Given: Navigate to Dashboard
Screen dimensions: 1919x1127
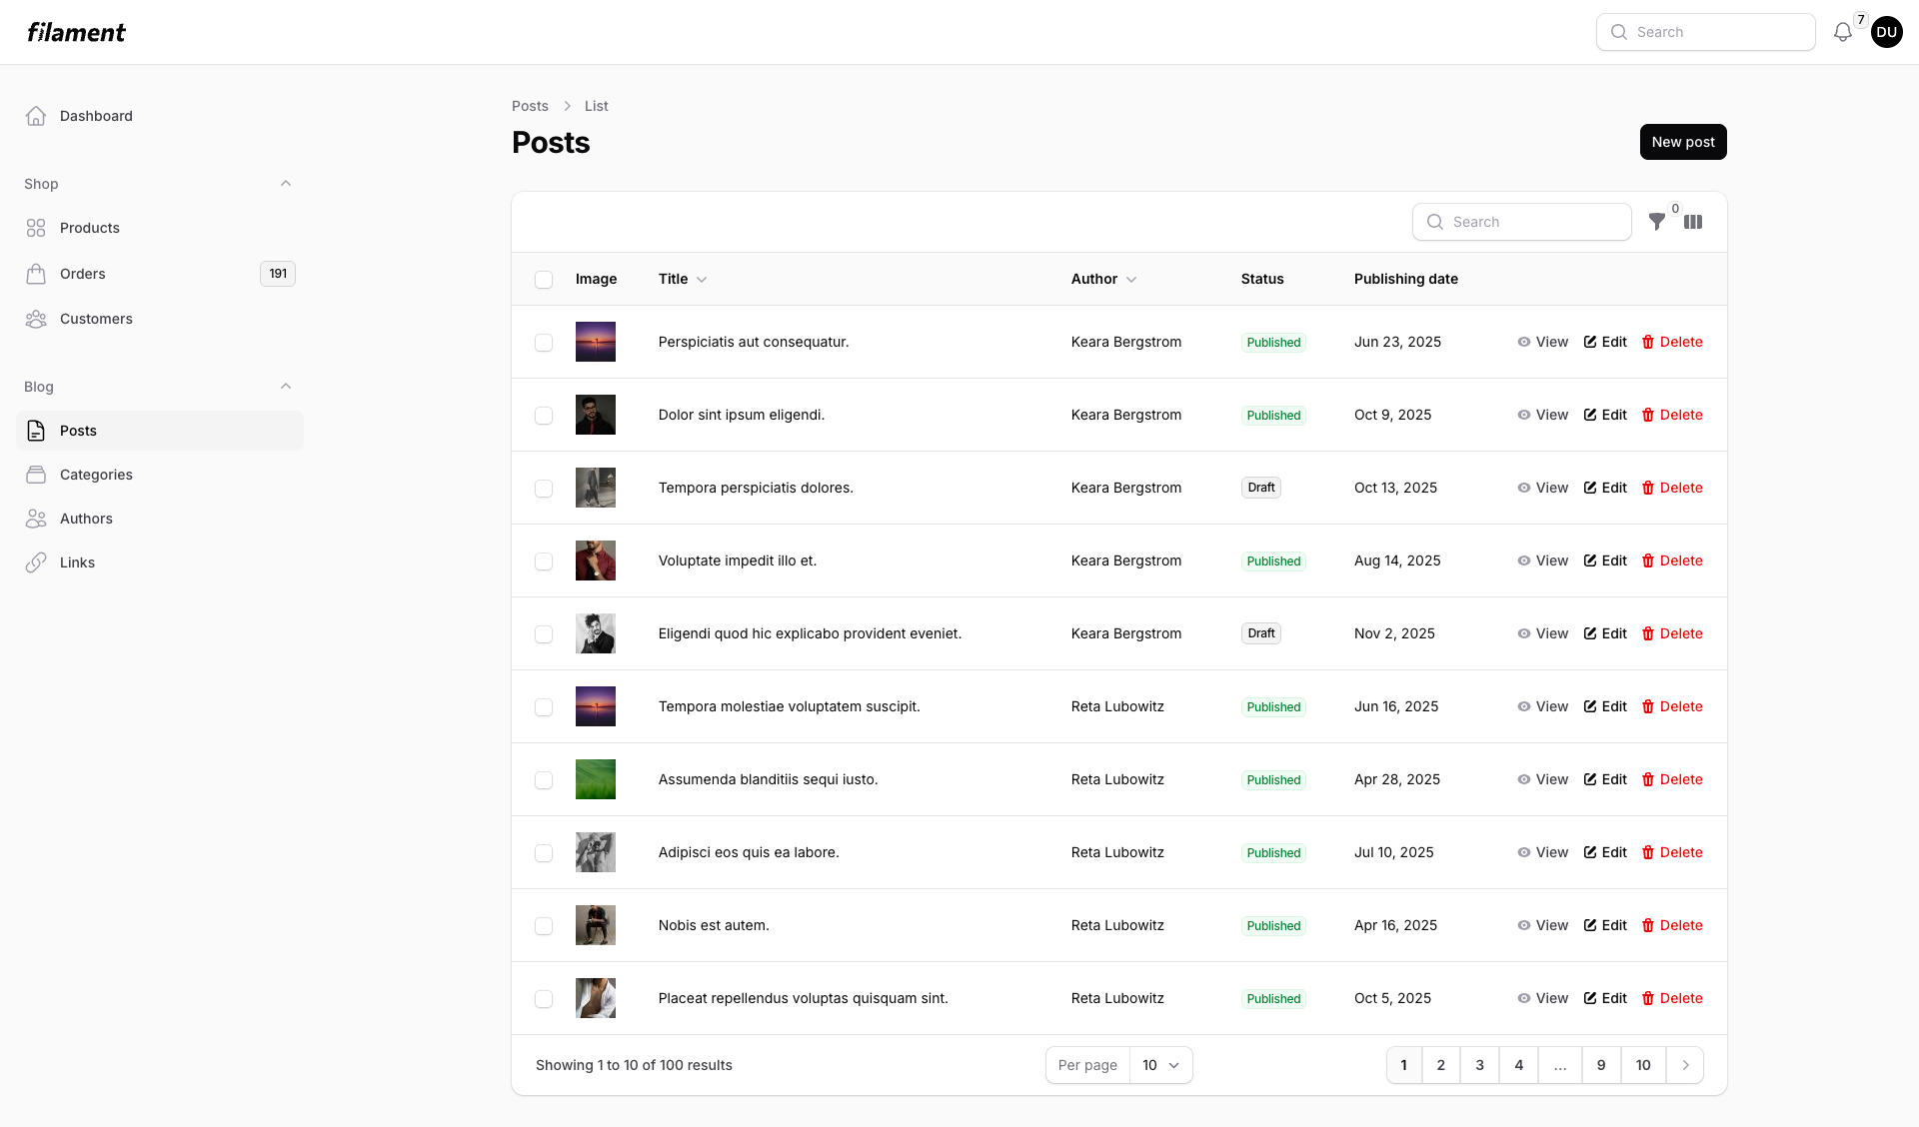Looking at the screenshot, I should [x=96, y=116].
